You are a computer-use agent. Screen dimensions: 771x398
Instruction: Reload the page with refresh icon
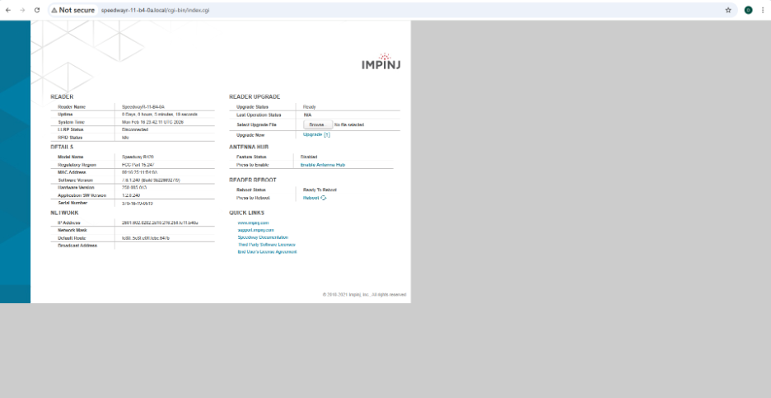click(x=37, y=10)
